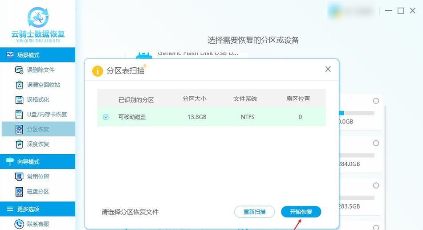Click the 重新扫描 rescan button
Screen dimensions: 423x230
click(x=254, y=212)
